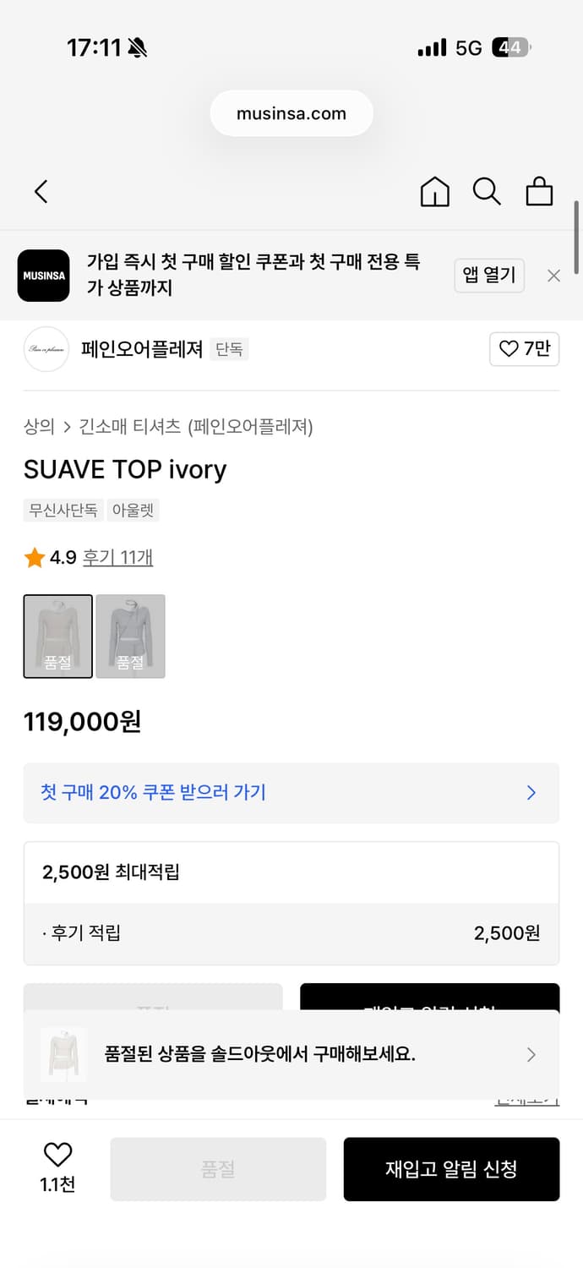Open the 후기 11개 reviews link
This screenshot has height=1268, width=583.
[117, 557]
